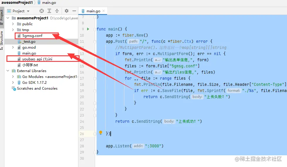
Task: Run main function via green gutter arrow
Action: 88,29
